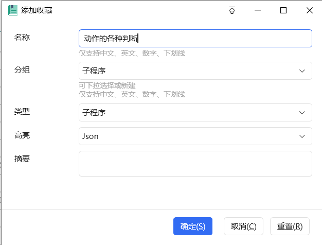Click the 摘要 text area

coord(195,164)
